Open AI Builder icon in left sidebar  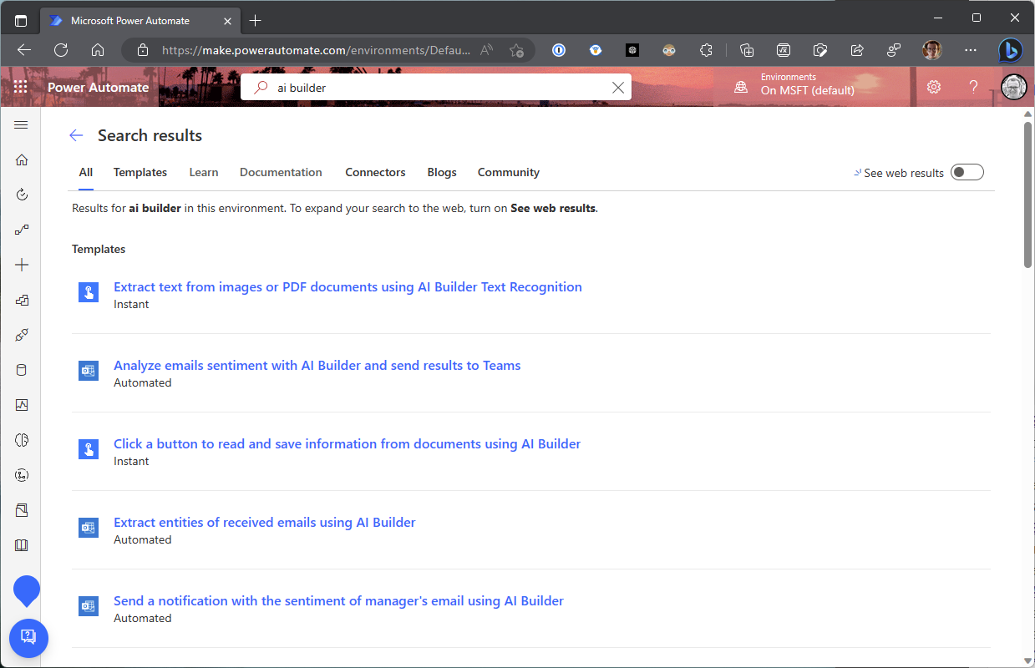[x=22, y=440]
